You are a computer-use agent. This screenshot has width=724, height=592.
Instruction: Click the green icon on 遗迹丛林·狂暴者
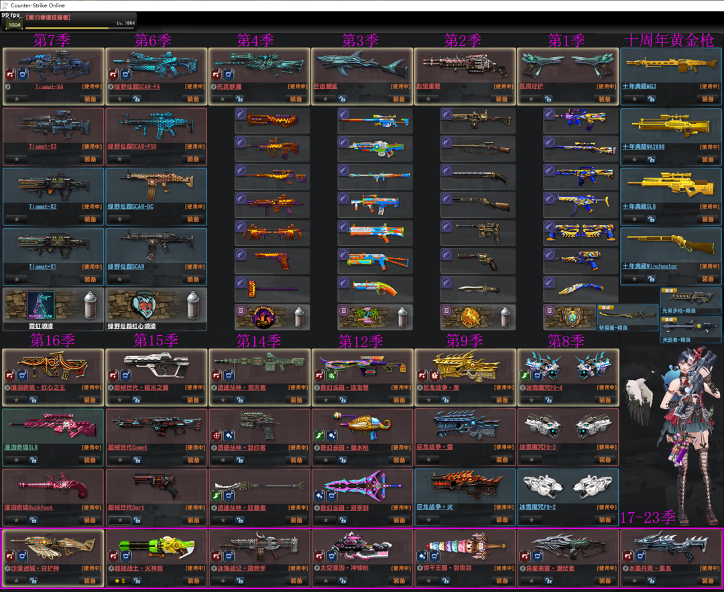tap(217, 495)
